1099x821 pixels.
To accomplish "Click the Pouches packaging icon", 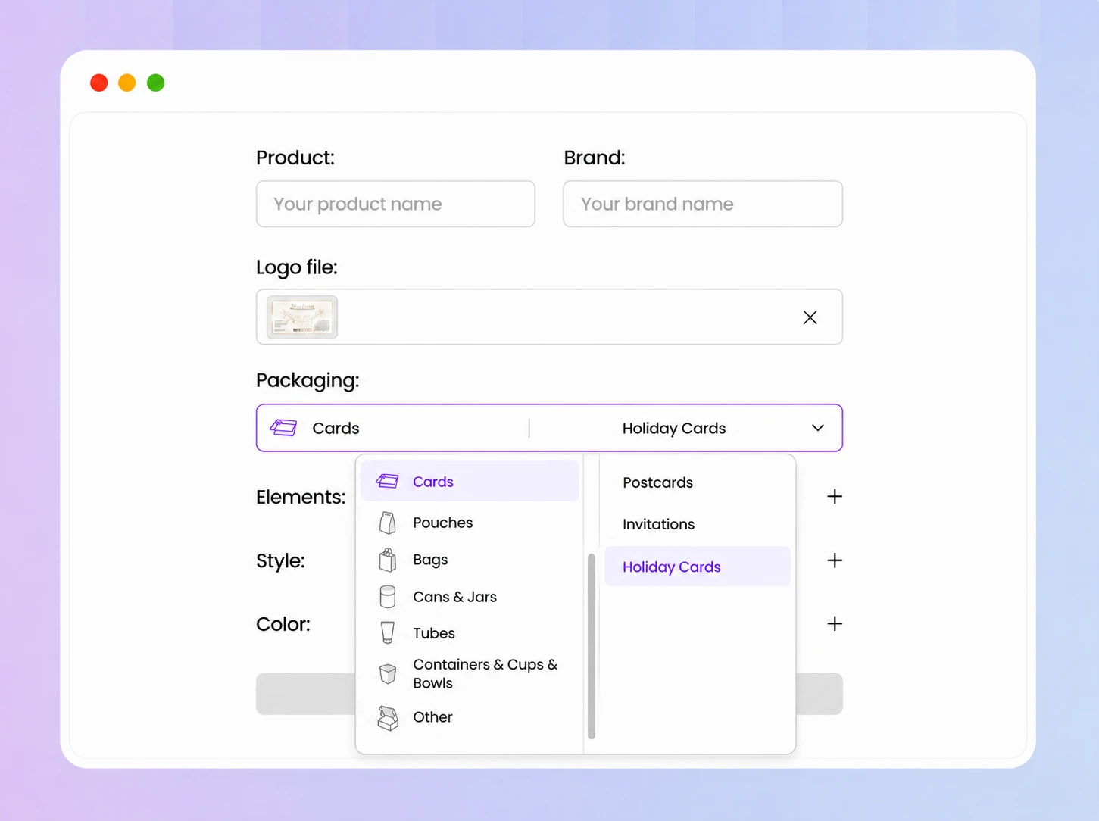I will pyautogui.click(x=388, y=523).
